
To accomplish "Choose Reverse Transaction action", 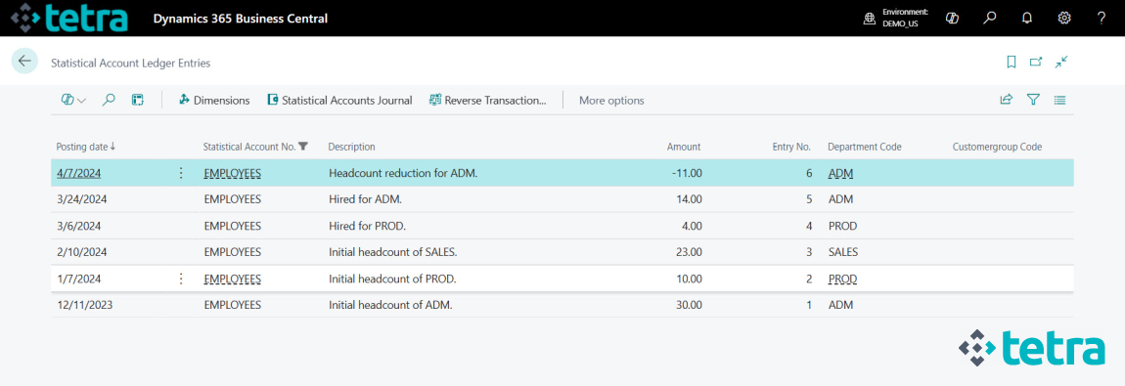I will (x=488, y=101).
